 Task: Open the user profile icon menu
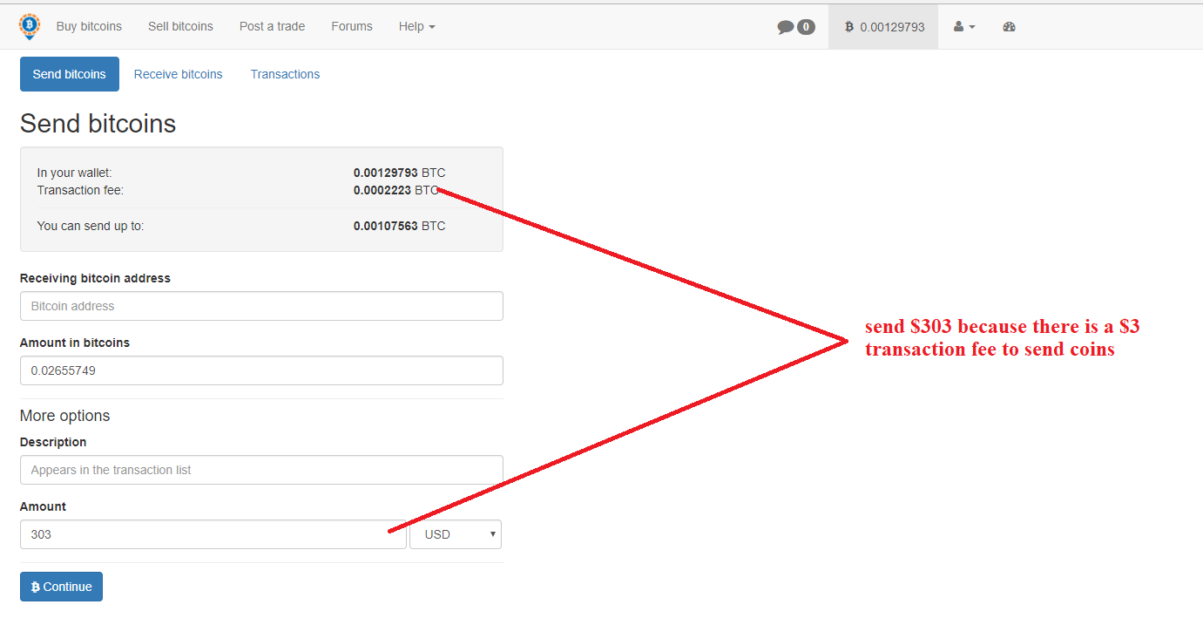[963, 27]
